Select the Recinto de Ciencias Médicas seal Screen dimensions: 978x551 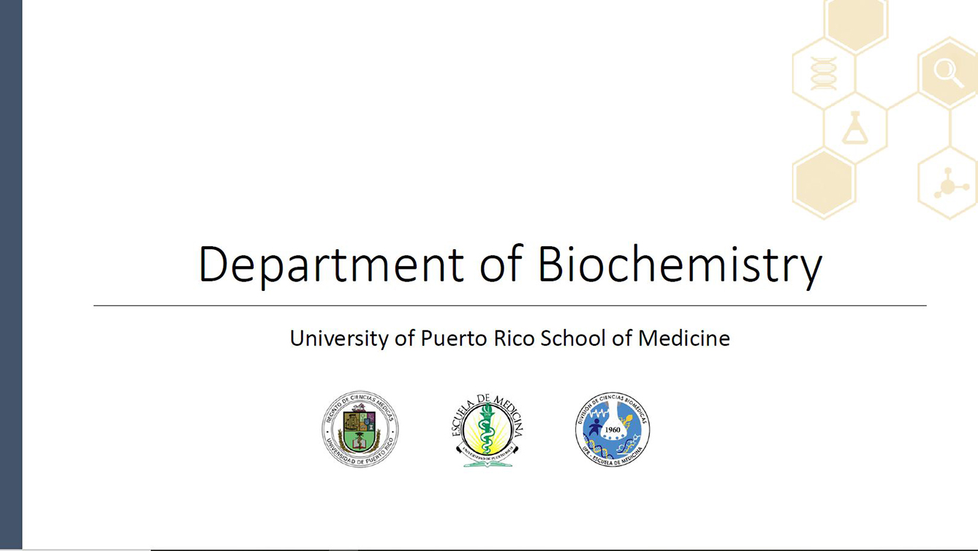pos(360,429)
